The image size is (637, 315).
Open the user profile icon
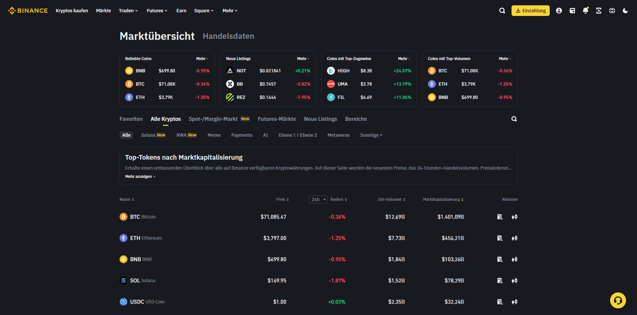tap(559, 11)
